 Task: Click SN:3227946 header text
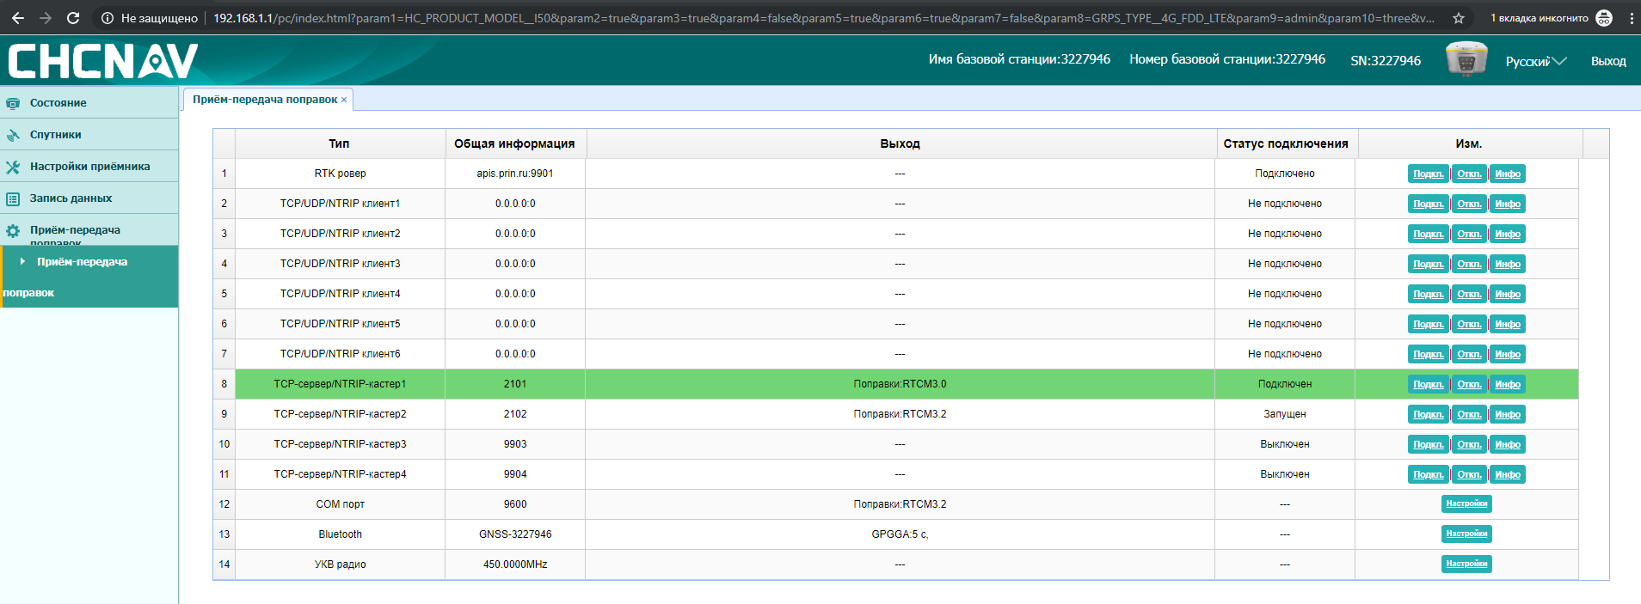pyautogui.click(x=1386, y=60)
